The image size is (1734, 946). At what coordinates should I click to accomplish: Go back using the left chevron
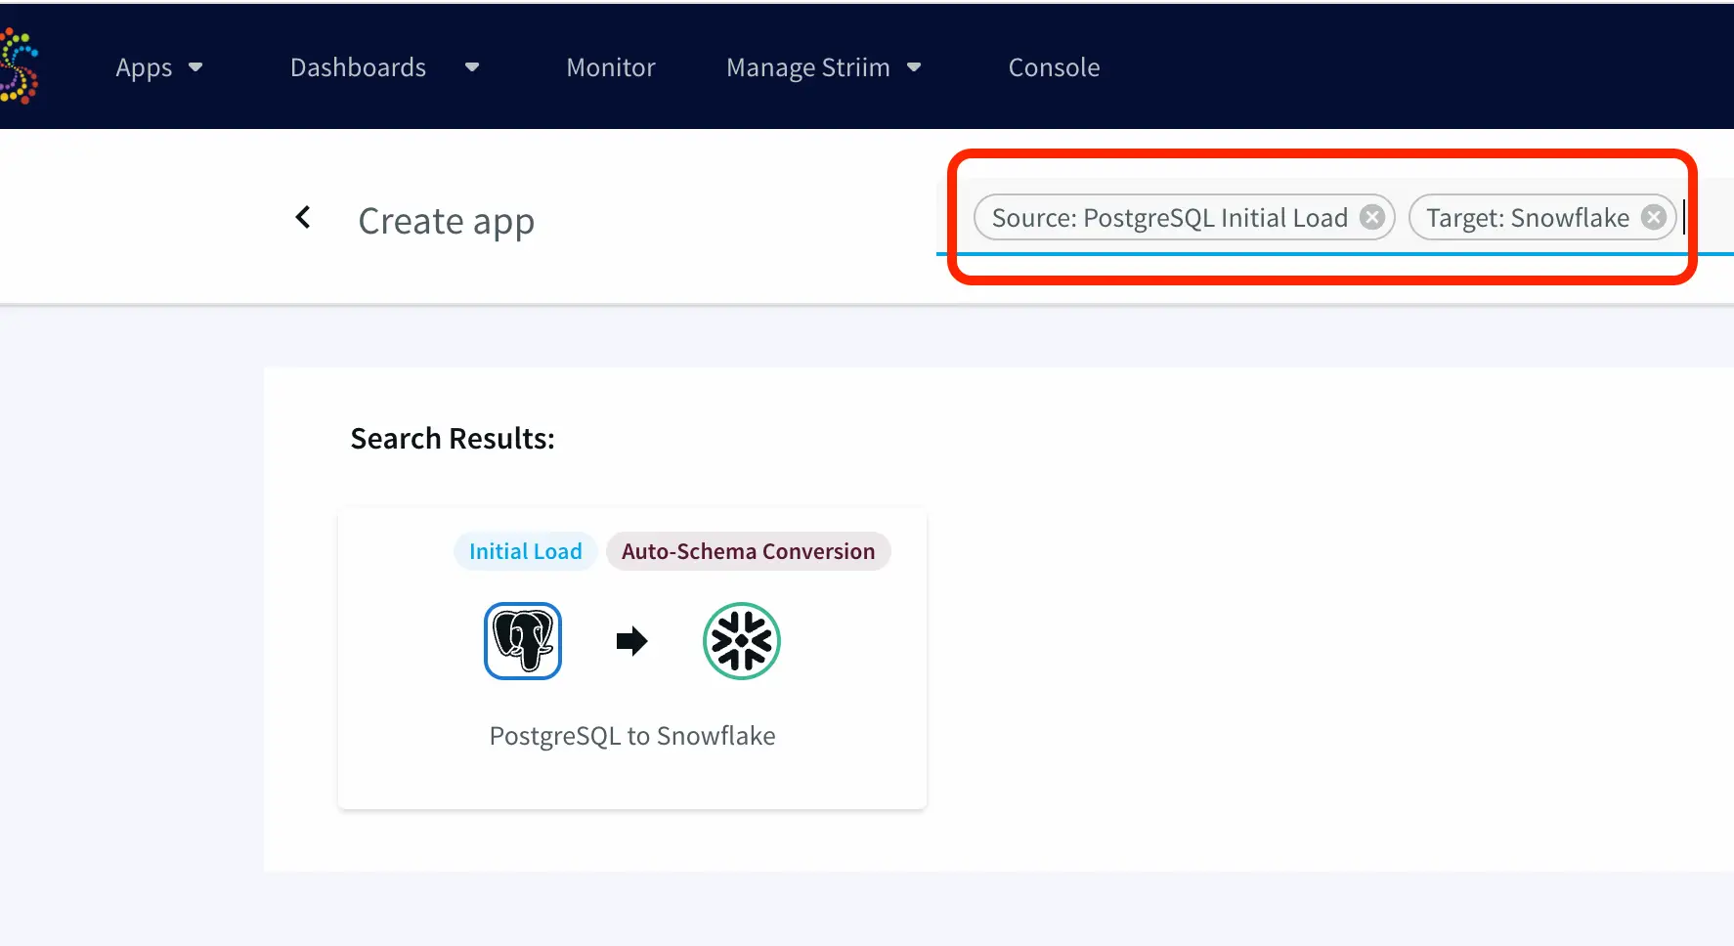click(x=303, y=217)
